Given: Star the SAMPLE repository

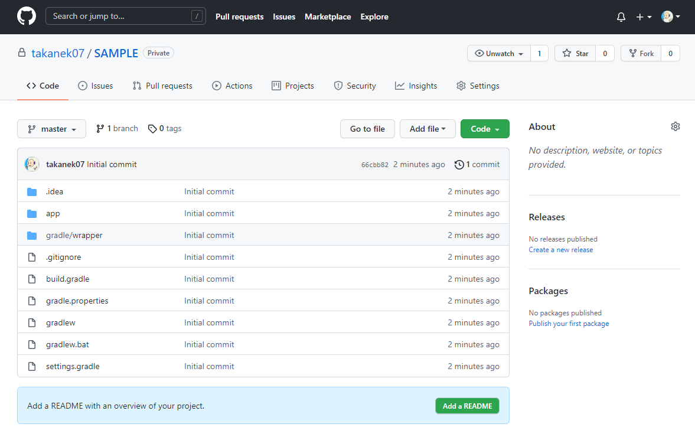Looking at the screenshot, I should pos(574,53).
